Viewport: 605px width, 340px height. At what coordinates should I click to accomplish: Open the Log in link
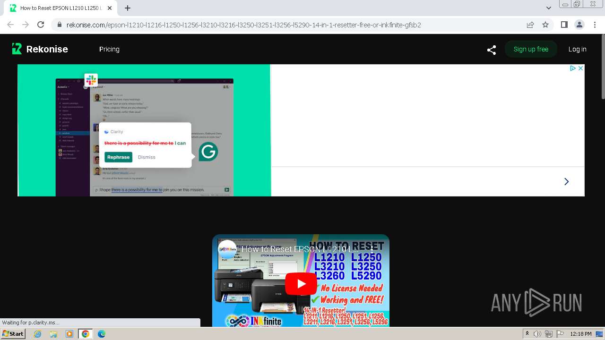pyautogui.click(x=577, y=49)
